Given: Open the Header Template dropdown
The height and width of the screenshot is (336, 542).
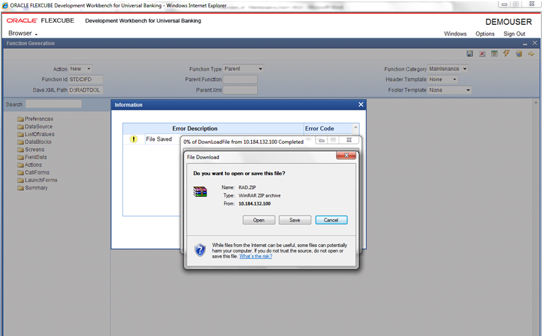Looking at the screenshot, I should tap(443, 79).
